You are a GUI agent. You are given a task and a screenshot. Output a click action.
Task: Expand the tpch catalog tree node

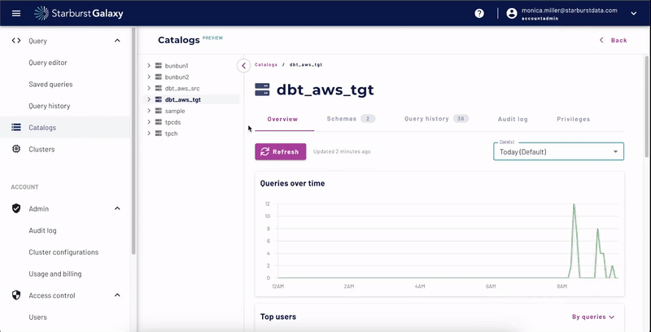point(149,133)
